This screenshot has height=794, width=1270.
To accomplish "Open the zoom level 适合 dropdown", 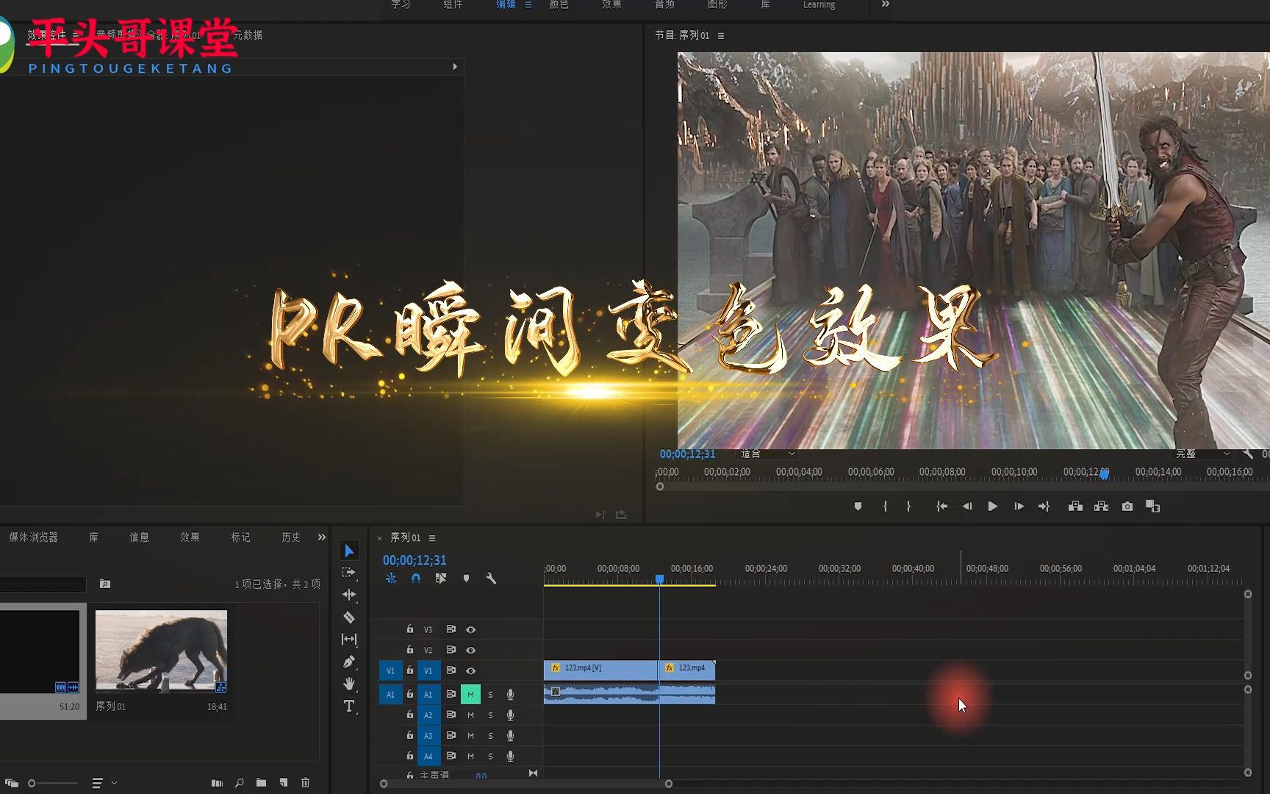I will pyautogui.click(x=768, y=454).
